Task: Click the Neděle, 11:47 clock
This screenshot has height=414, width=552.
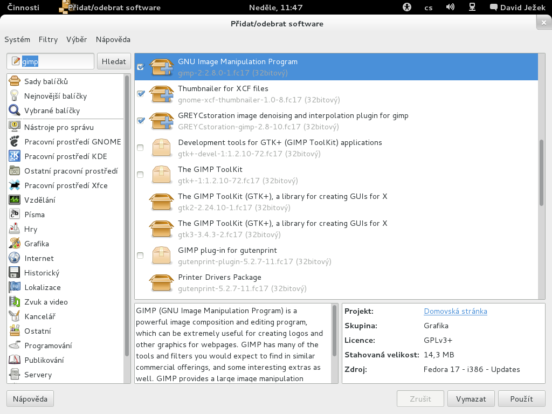Action: [275, 8]
